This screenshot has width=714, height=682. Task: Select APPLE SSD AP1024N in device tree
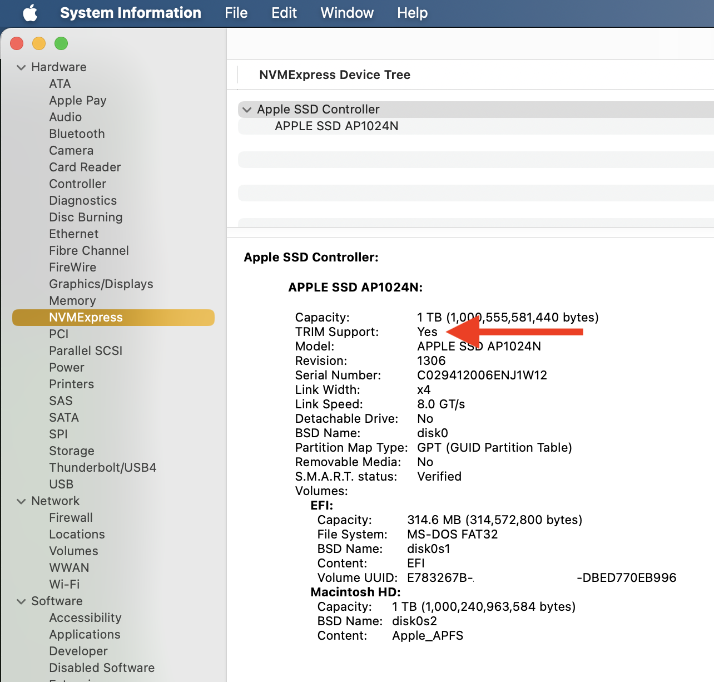click(x=336, y=126)
